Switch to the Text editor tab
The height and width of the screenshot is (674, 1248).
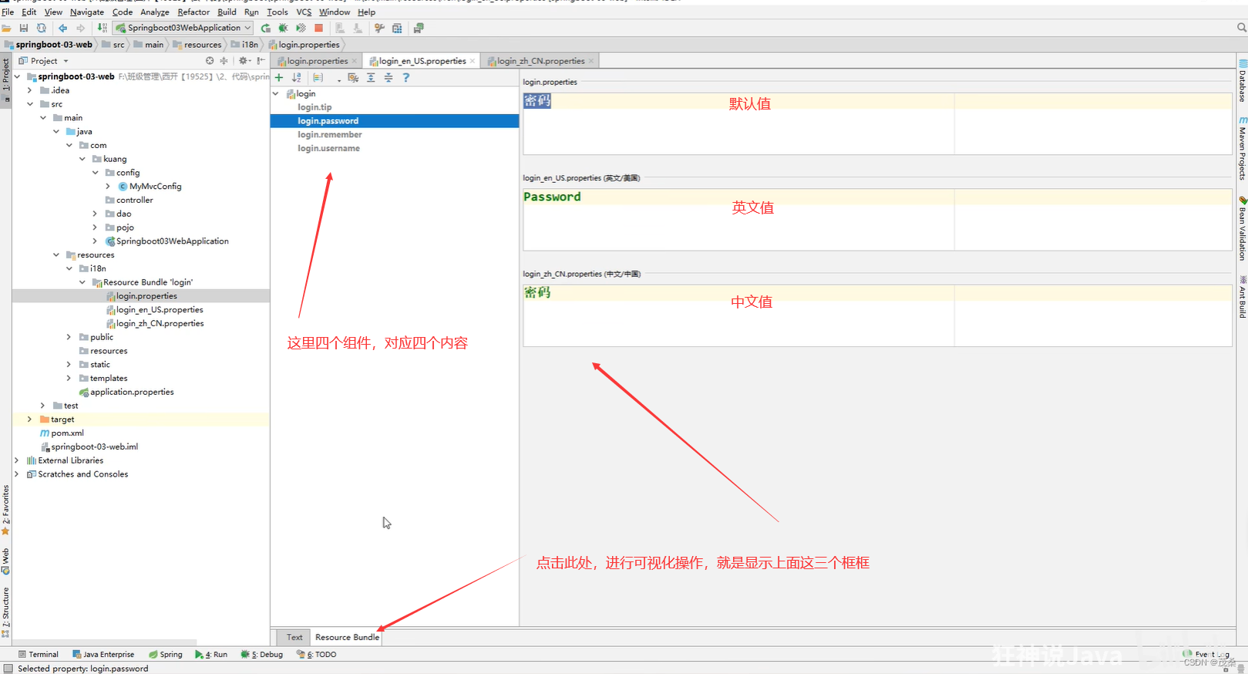(x=294, y=637)
